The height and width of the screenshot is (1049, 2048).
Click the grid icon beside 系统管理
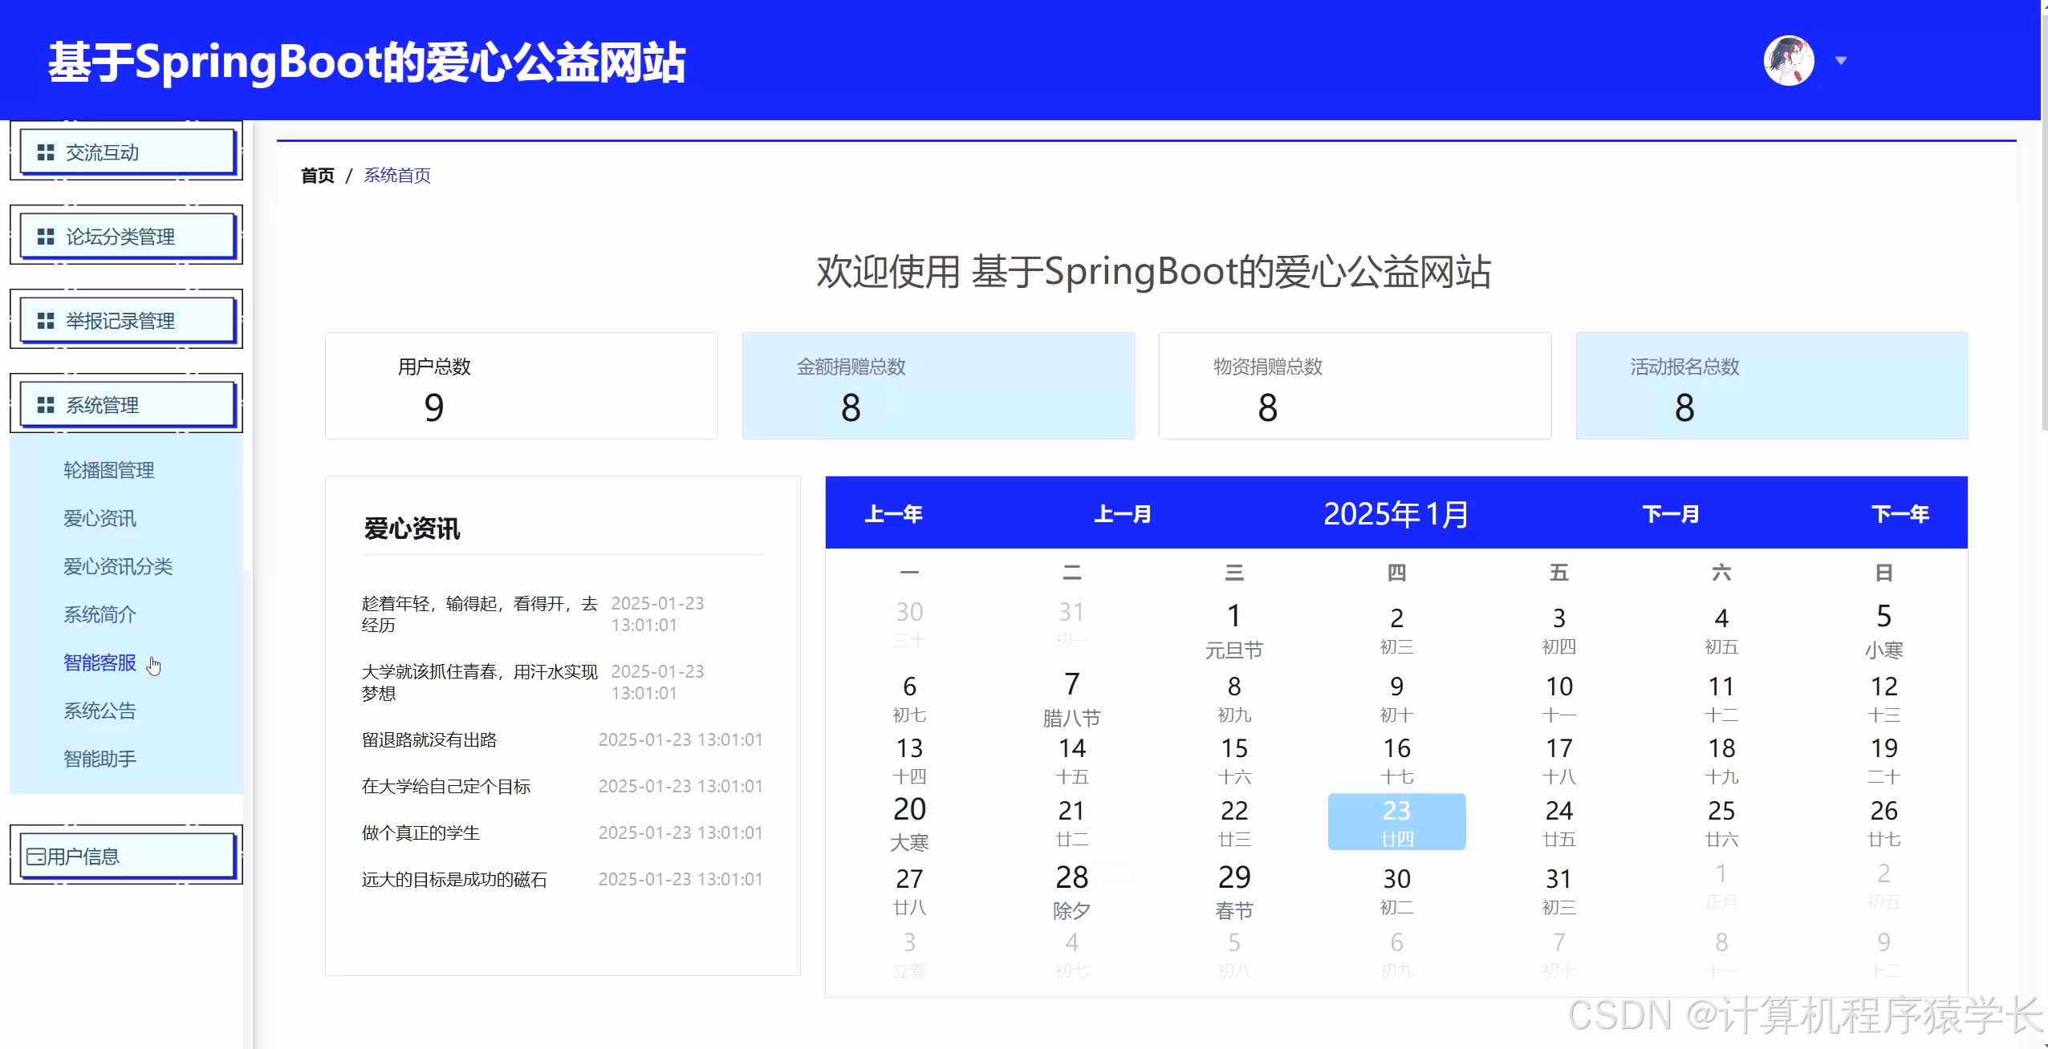(46, 405)
